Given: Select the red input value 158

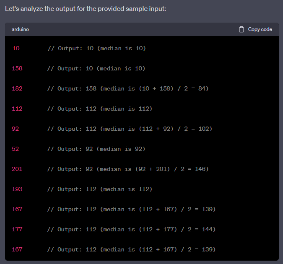Looking at the screenshot, I should click(x=17, y=68).
